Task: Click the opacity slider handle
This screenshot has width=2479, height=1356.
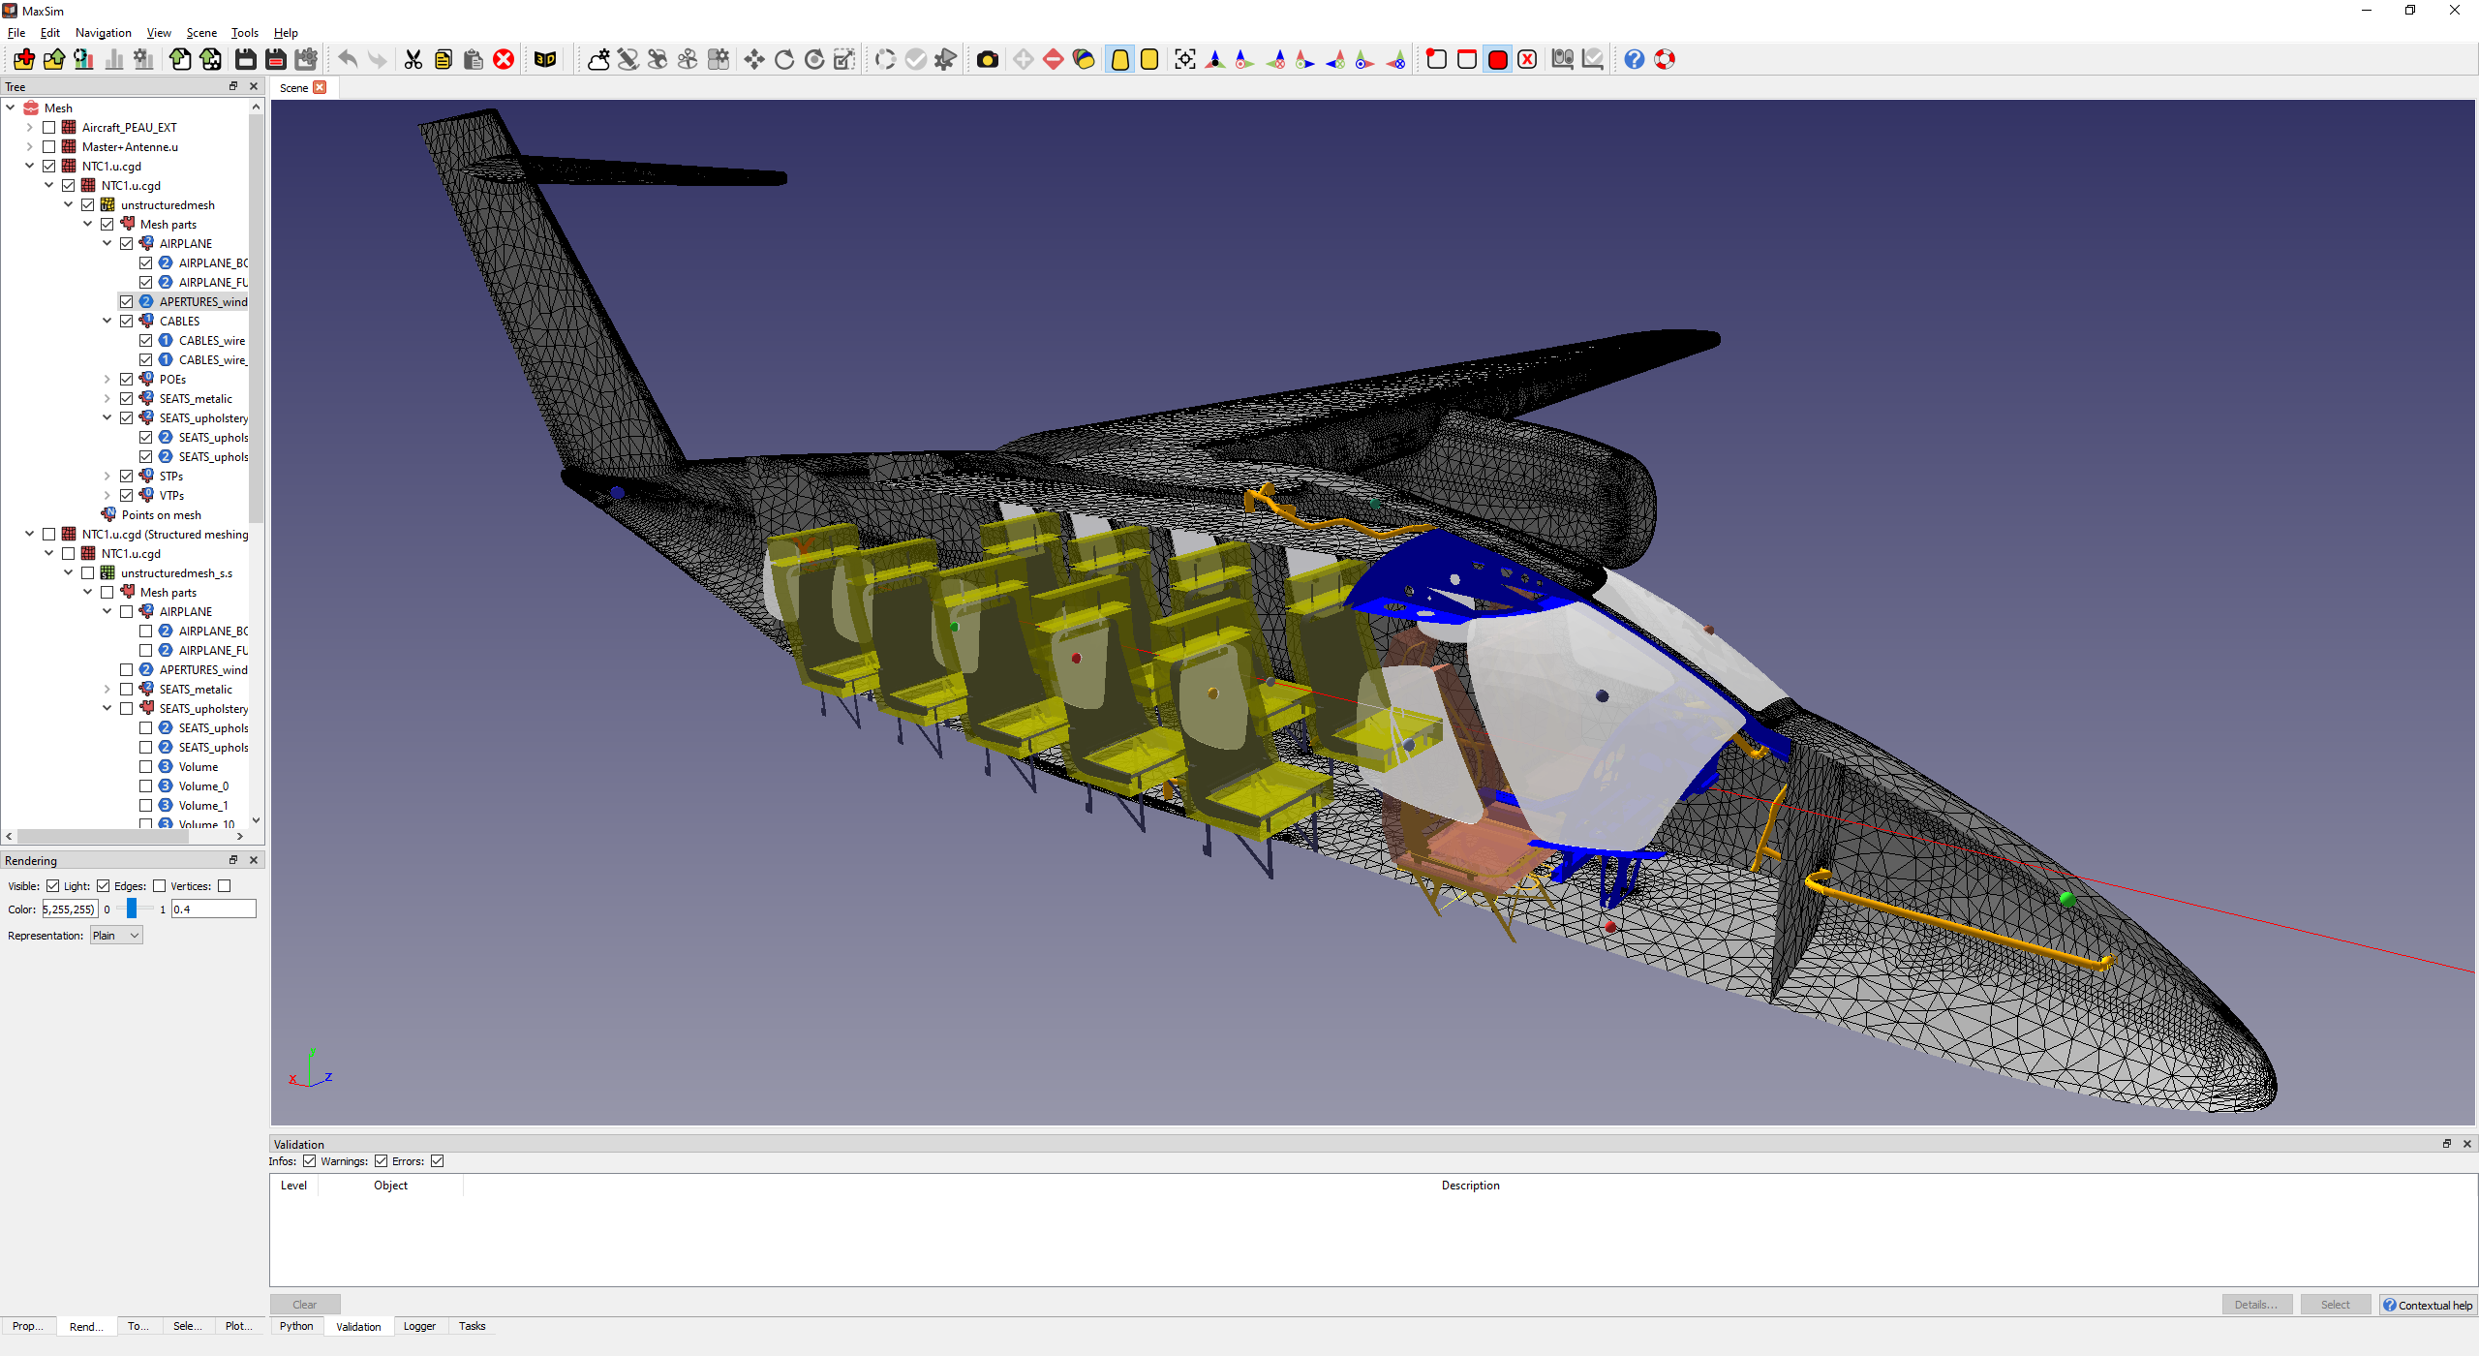Action: pos(132,909)
